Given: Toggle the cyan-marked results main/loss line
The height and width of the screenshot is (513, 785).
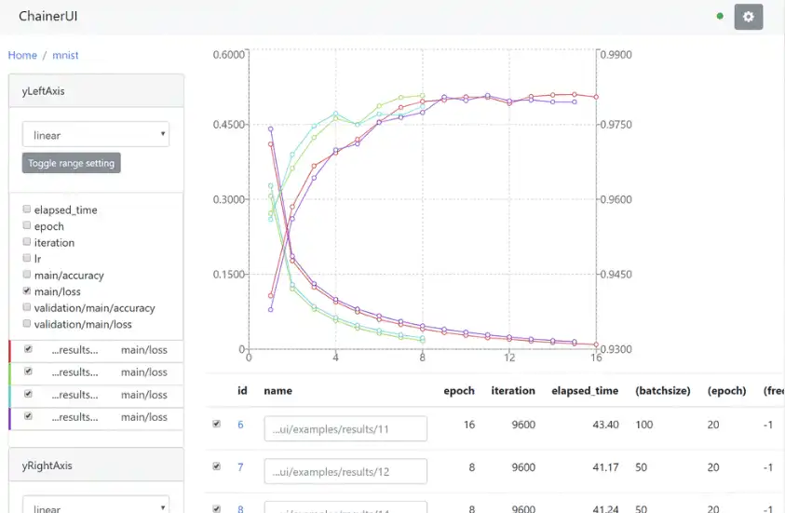Looking at the screenshot, I should click(29, 394).
